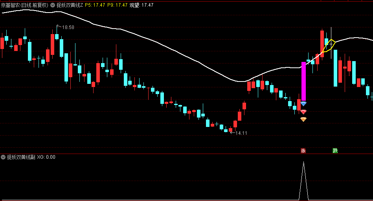This screenshot has height=201, width=373.
Task: Click the sub-indicator name 捉妖双黄线副
Action: 21,157
